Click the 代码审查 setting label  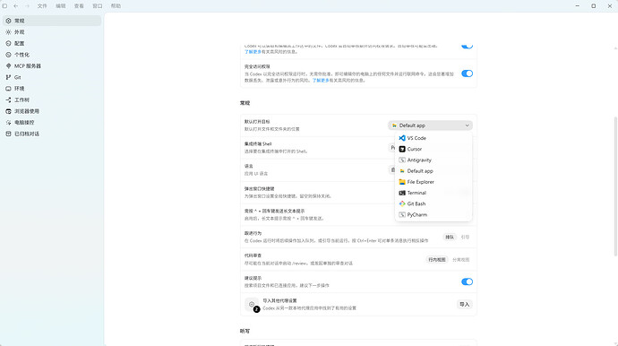[x=253, y=255]
